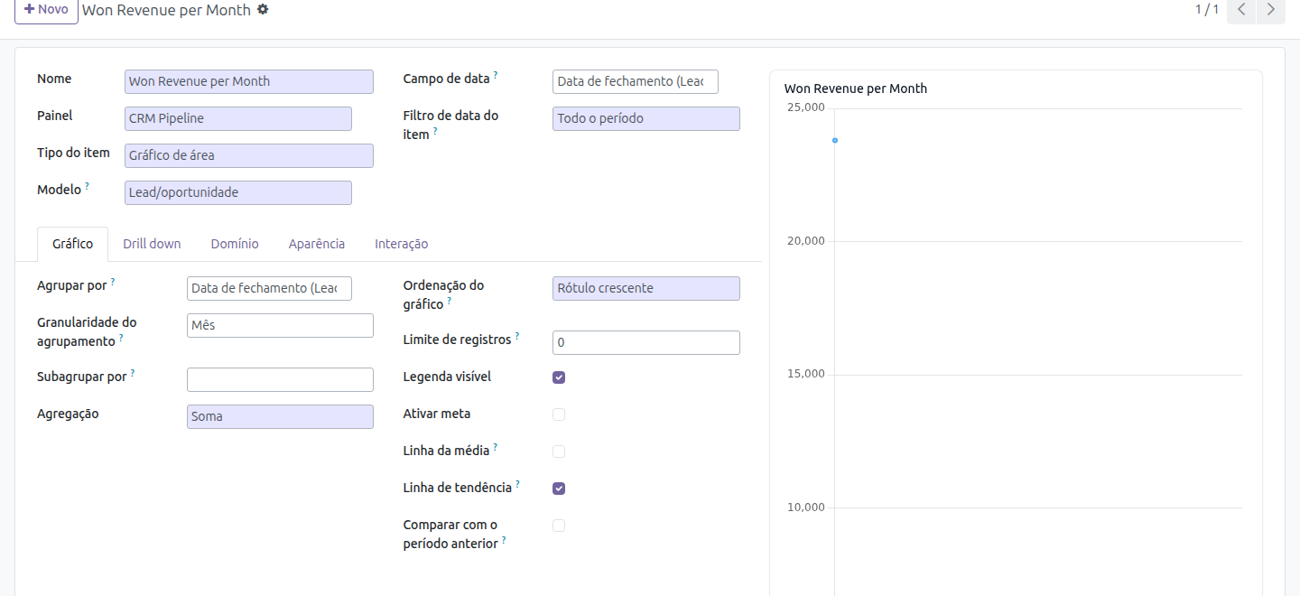1300x596 pixels.
Task: Enable the Linha da média checkbox
Action: (x=559, y=452)
